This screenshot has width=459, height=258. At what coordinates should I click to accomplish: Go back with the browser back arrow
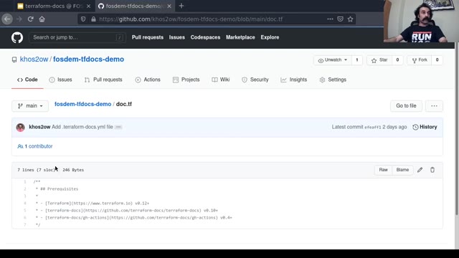coord(7,19)
